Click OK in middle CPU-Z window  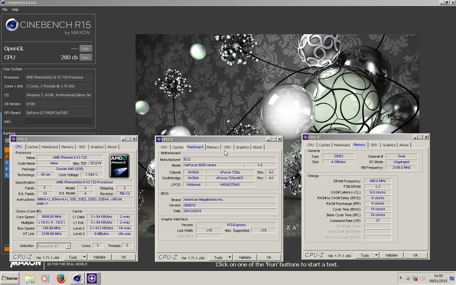tap(269, 257)
